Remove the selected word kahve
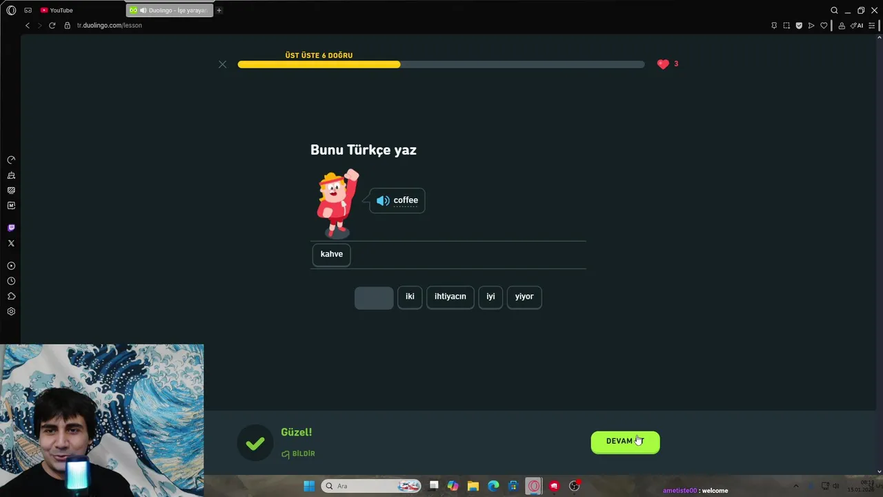Screen dimensions: 883x497 tap(332, 254)
